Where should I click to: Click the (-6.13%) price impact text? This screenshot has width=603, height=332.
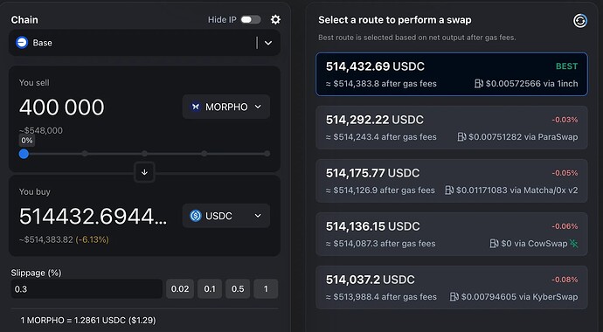coord(92,239)
